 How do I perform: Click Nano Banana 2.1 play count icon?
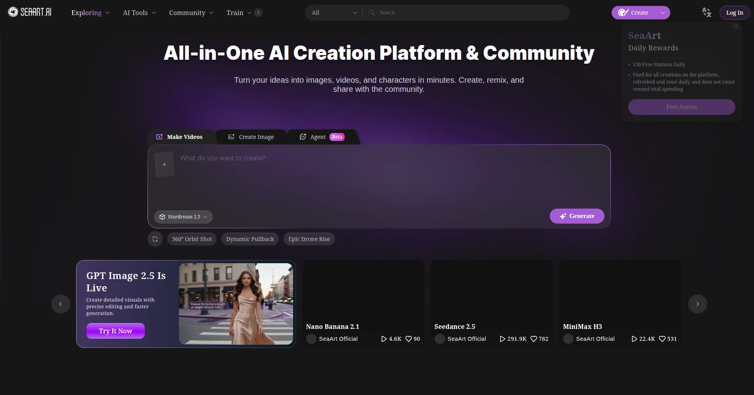click(384, 339)
